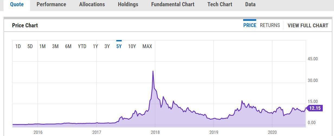Select the 10Y chart range
This screenshot has height=136, width=334.
(x=132, y=47)
